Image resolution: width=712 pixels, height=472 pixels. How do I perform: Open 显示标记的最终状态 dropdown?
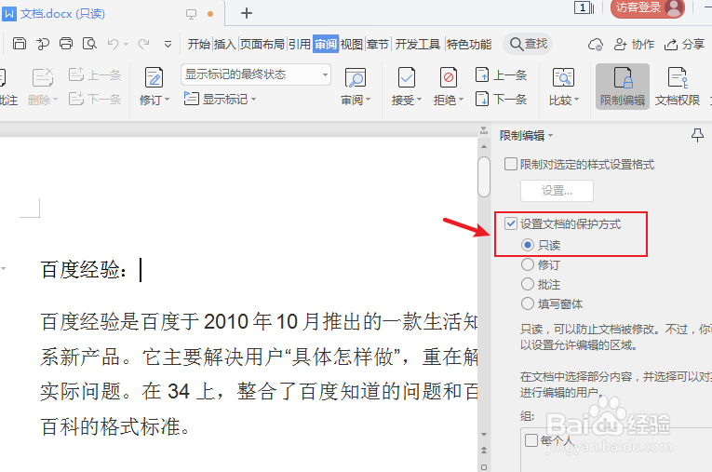[x=256, y=74]
